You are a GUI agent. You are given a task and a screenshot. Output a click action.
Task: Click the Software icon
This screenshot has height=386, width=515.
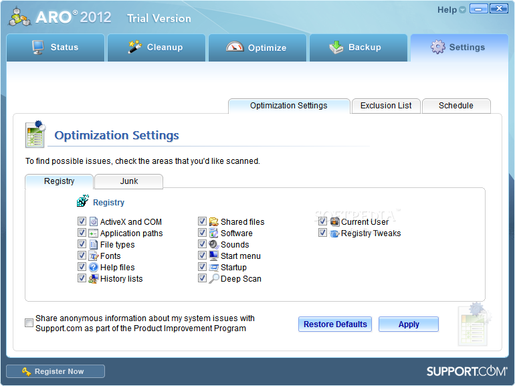click(x=214, y=233)
